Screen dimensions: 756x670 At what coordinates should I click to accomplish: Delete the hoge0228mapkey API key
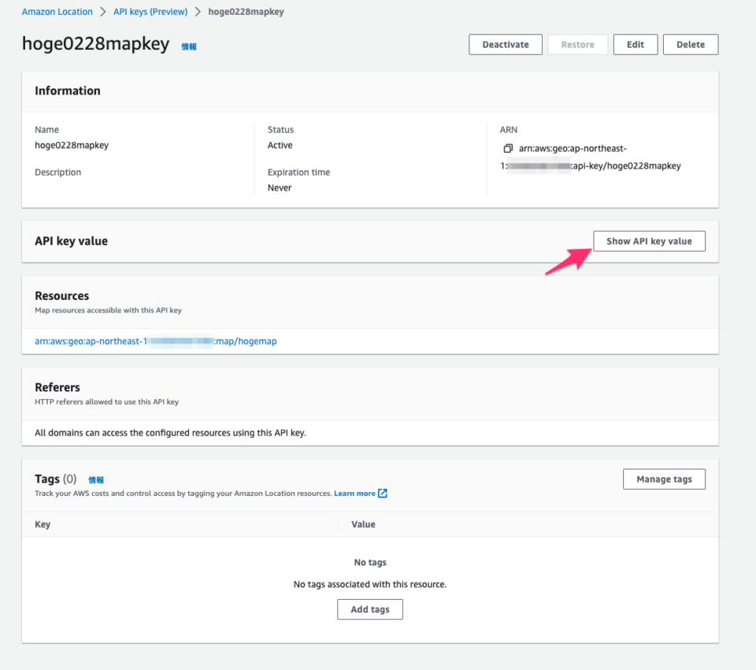(691, 44)
